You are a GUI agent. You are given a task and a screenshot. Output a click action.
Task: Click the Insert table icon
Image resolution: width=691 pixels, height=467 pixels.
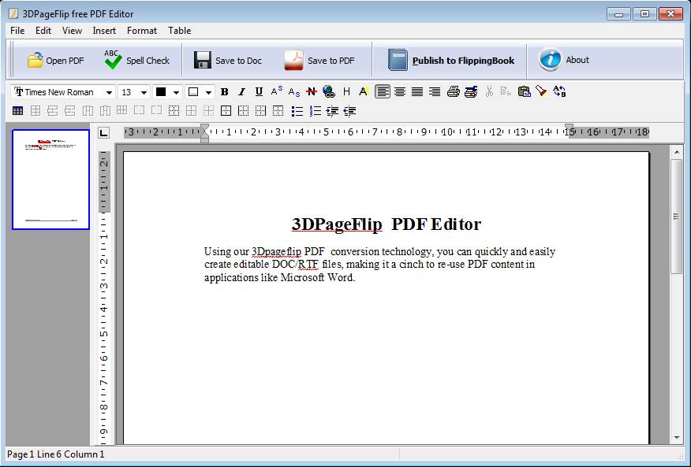point(17,111)
